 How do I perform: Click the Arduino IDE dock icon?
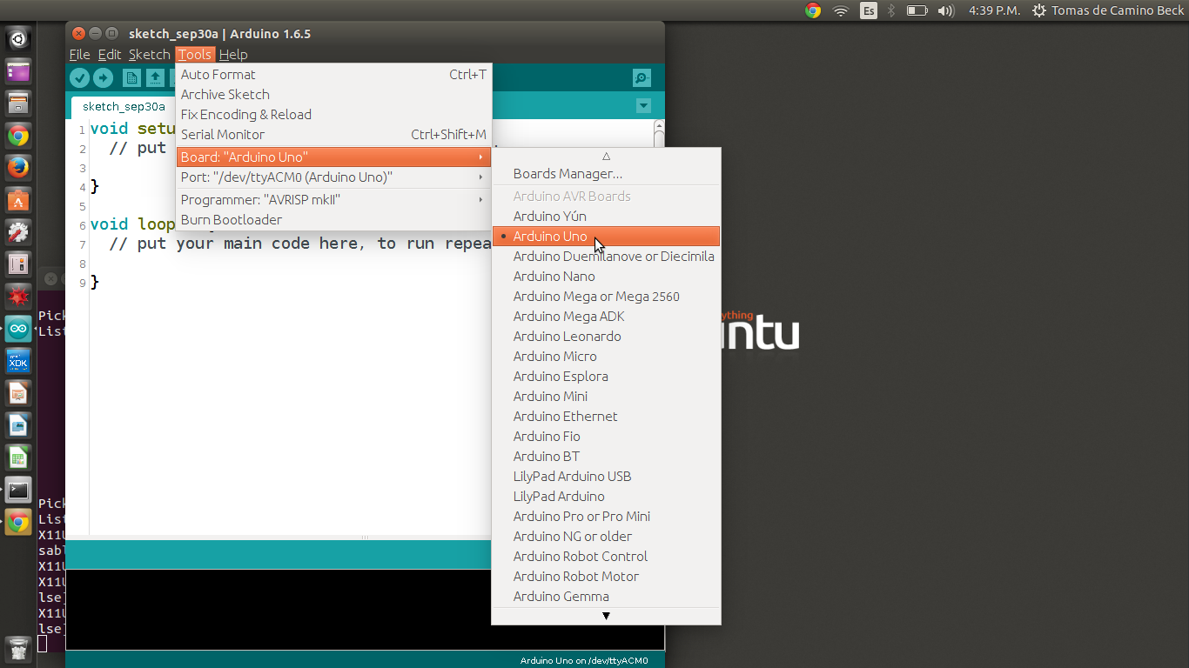click(18, 329)
